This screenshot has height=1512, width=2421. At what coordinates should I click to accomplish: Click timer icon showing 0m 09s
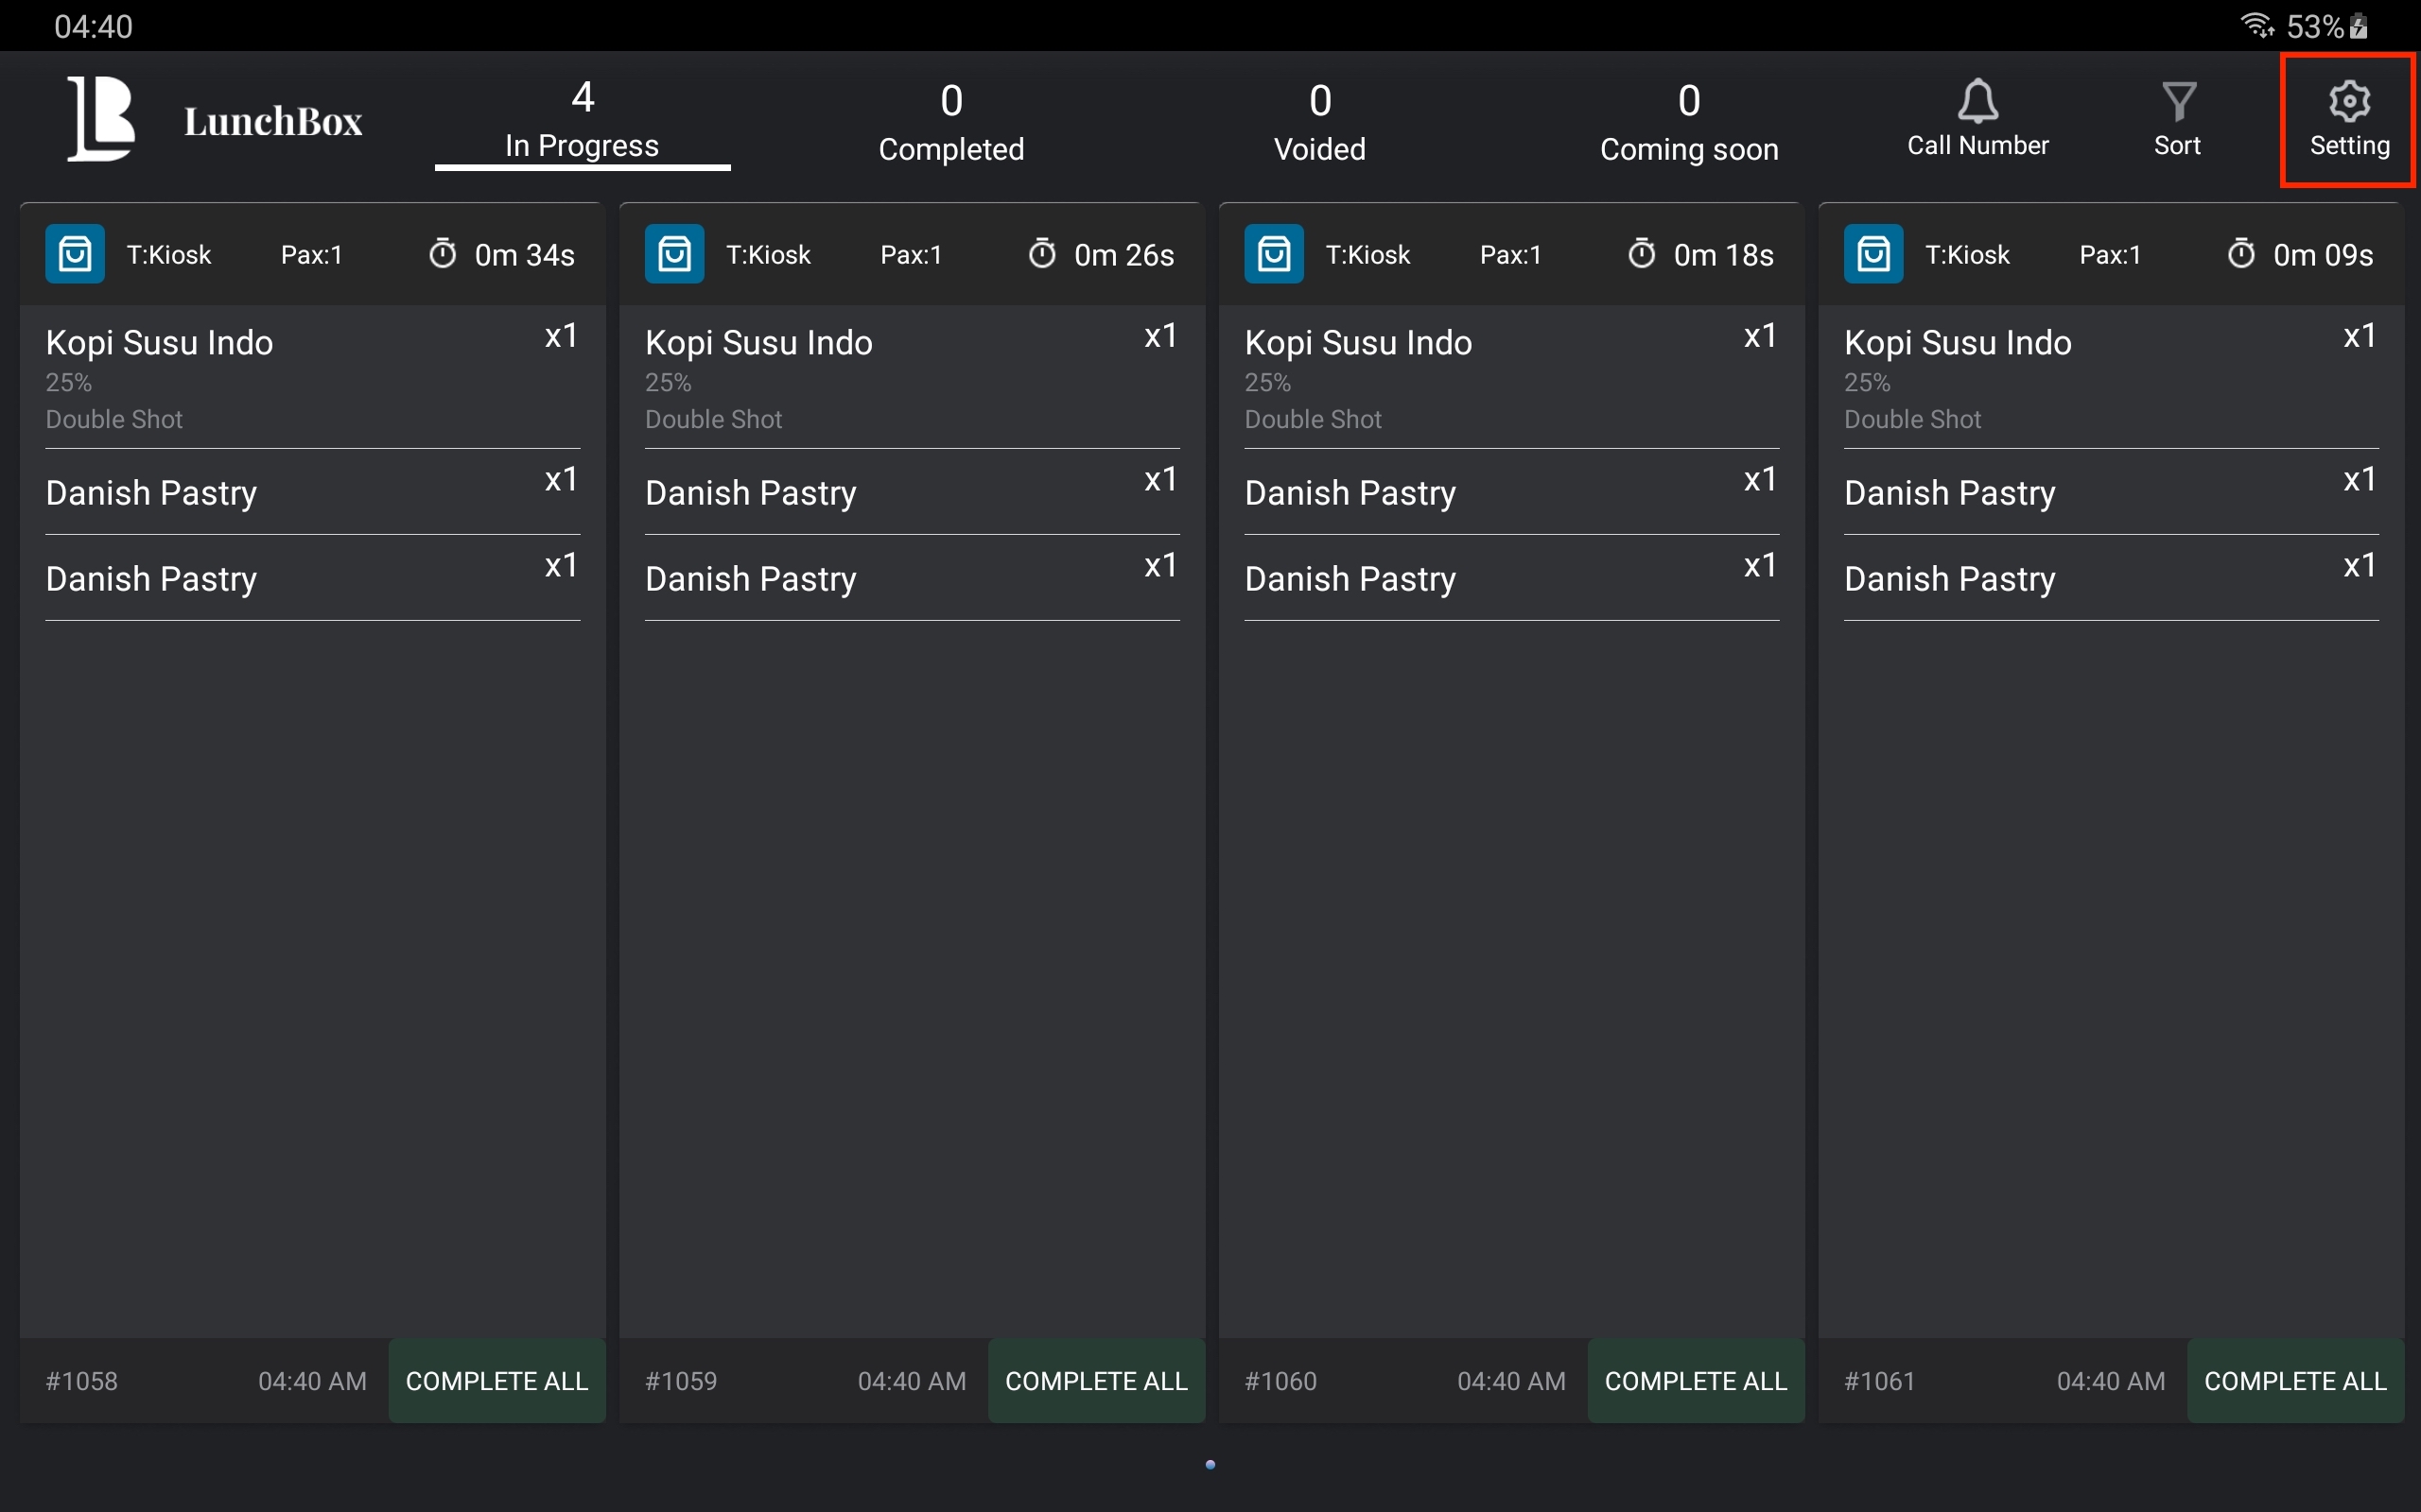(x=2241, y=254)
